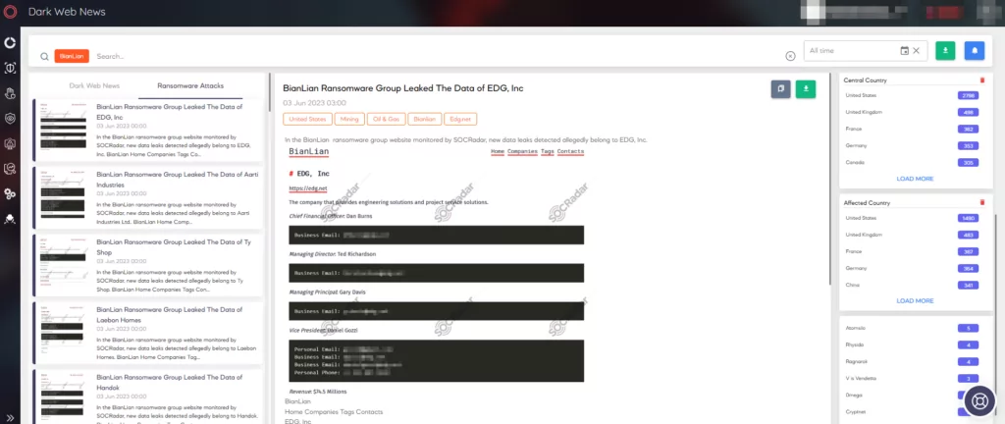Image resolution: width=1005 pixels, height=424 pixels.
Task: Delete the Affected Country filter trash icon
Action: coord(981,202)
